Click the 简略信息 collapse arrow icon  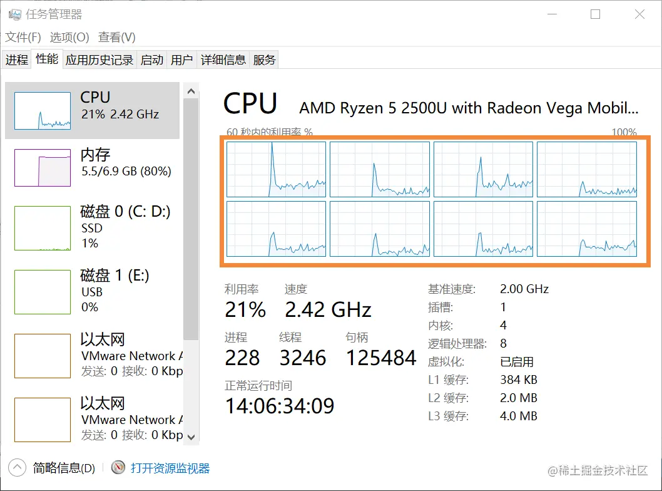pos(17,468)
